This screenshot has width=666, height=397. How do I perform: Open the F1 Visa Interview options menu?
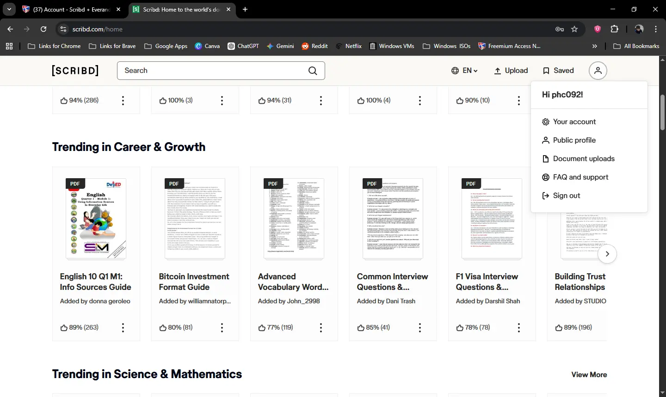[x=519, y=328]
